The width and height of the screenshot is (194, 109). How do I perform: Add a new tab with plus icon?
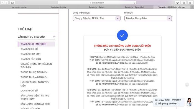tap(192, 7)
